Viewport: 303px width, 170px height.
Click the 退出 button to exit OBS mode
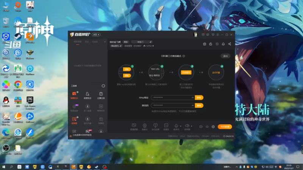pyautogui.click(x=225, y=56)
